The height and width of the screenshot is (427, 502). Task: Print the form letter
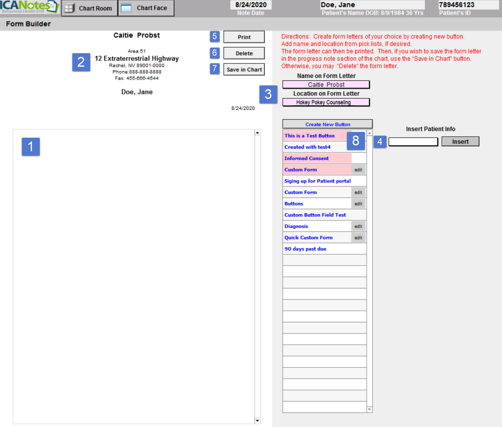coord(244,37)
